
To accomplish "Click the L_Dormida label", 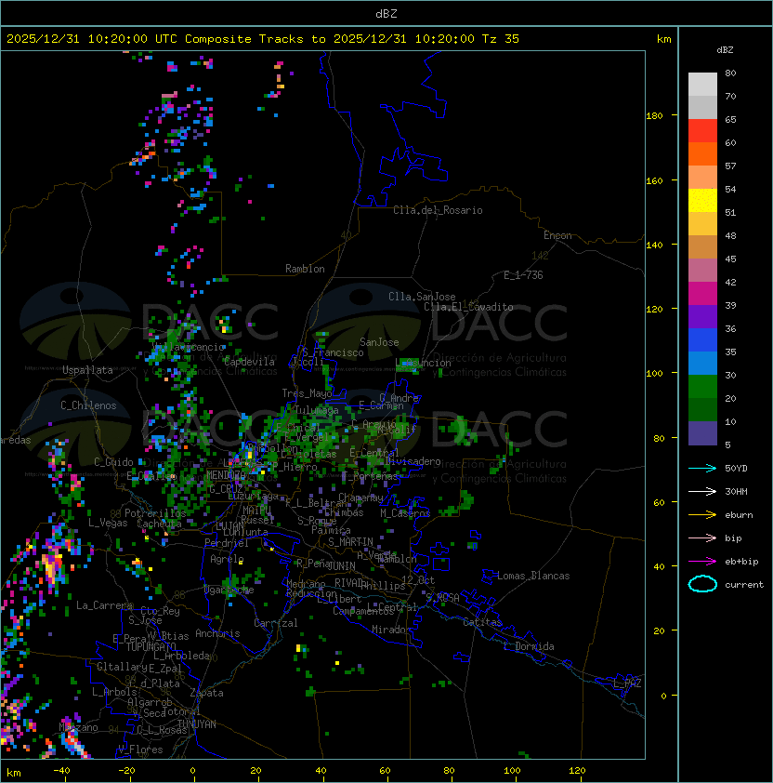I will [x=529, y=646].
